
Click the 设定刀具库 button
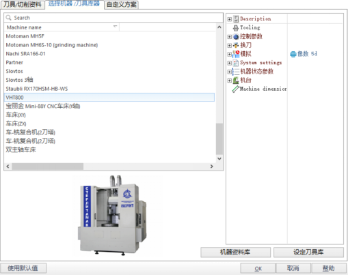[x=308, y=252]
